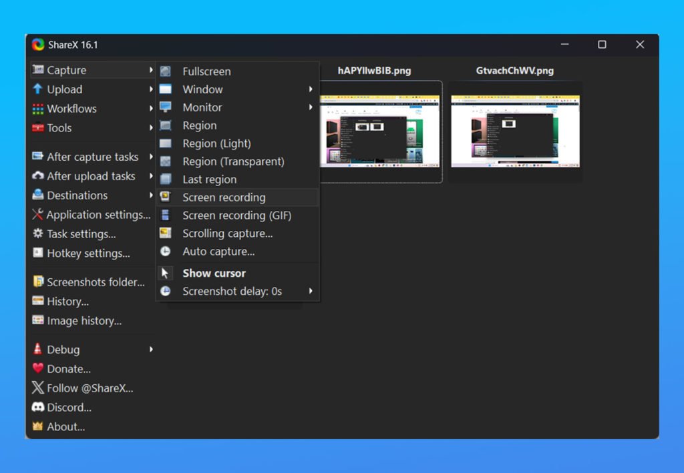This screenshot has height=473, width=684.
Task: Expand the Monitor submenu arrow
Action: (x=311, y=107)
